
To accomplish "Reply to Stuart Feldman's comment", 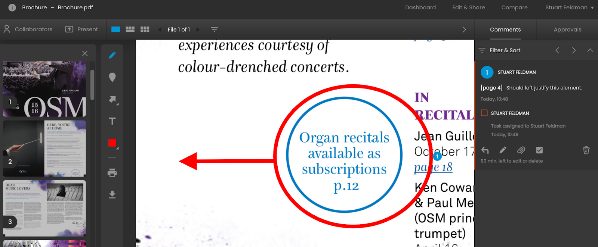I will pyautogui.click(x=485, y=150).
